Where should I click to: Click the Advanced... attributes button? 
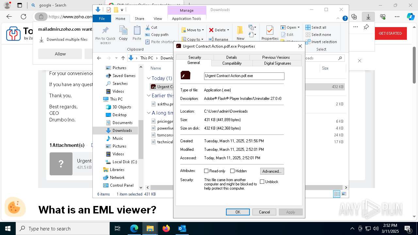(x=272, y=171)
